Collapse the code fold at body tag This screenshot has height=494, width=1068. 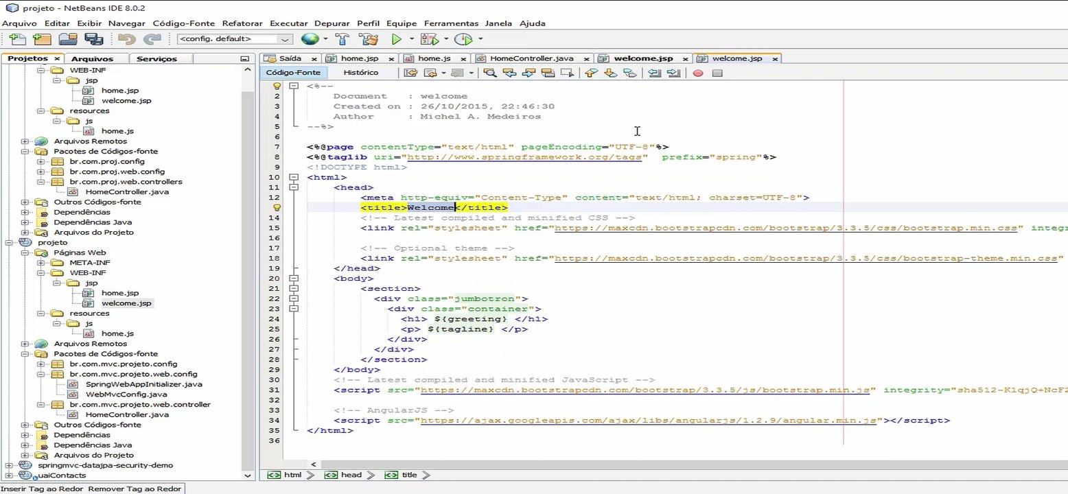(x=294, y=279)
